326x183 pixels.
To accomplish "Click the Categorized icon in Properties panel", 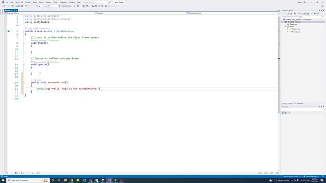I will [283, 113].
